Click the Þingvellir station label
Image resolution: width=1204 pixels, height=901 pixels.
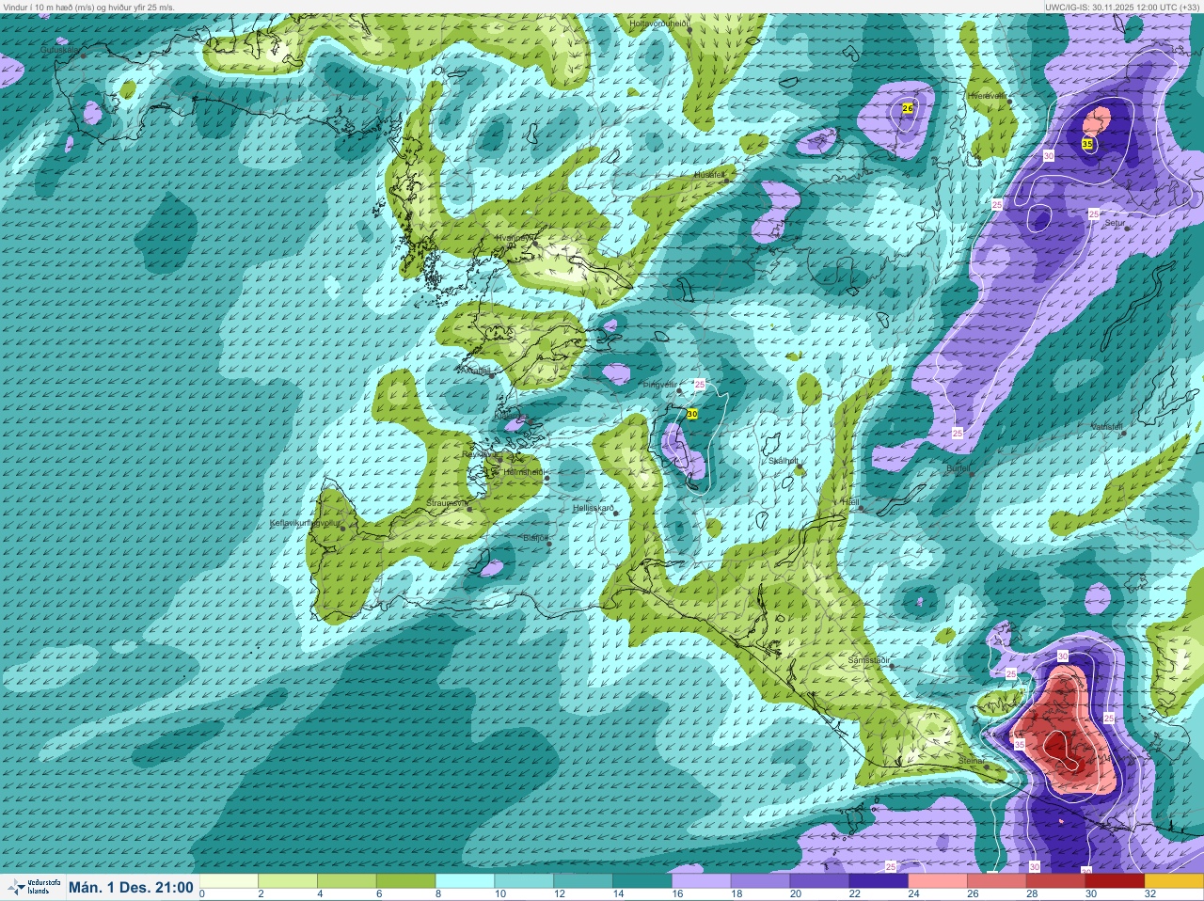pyautogui.click(x=659, y=385)
